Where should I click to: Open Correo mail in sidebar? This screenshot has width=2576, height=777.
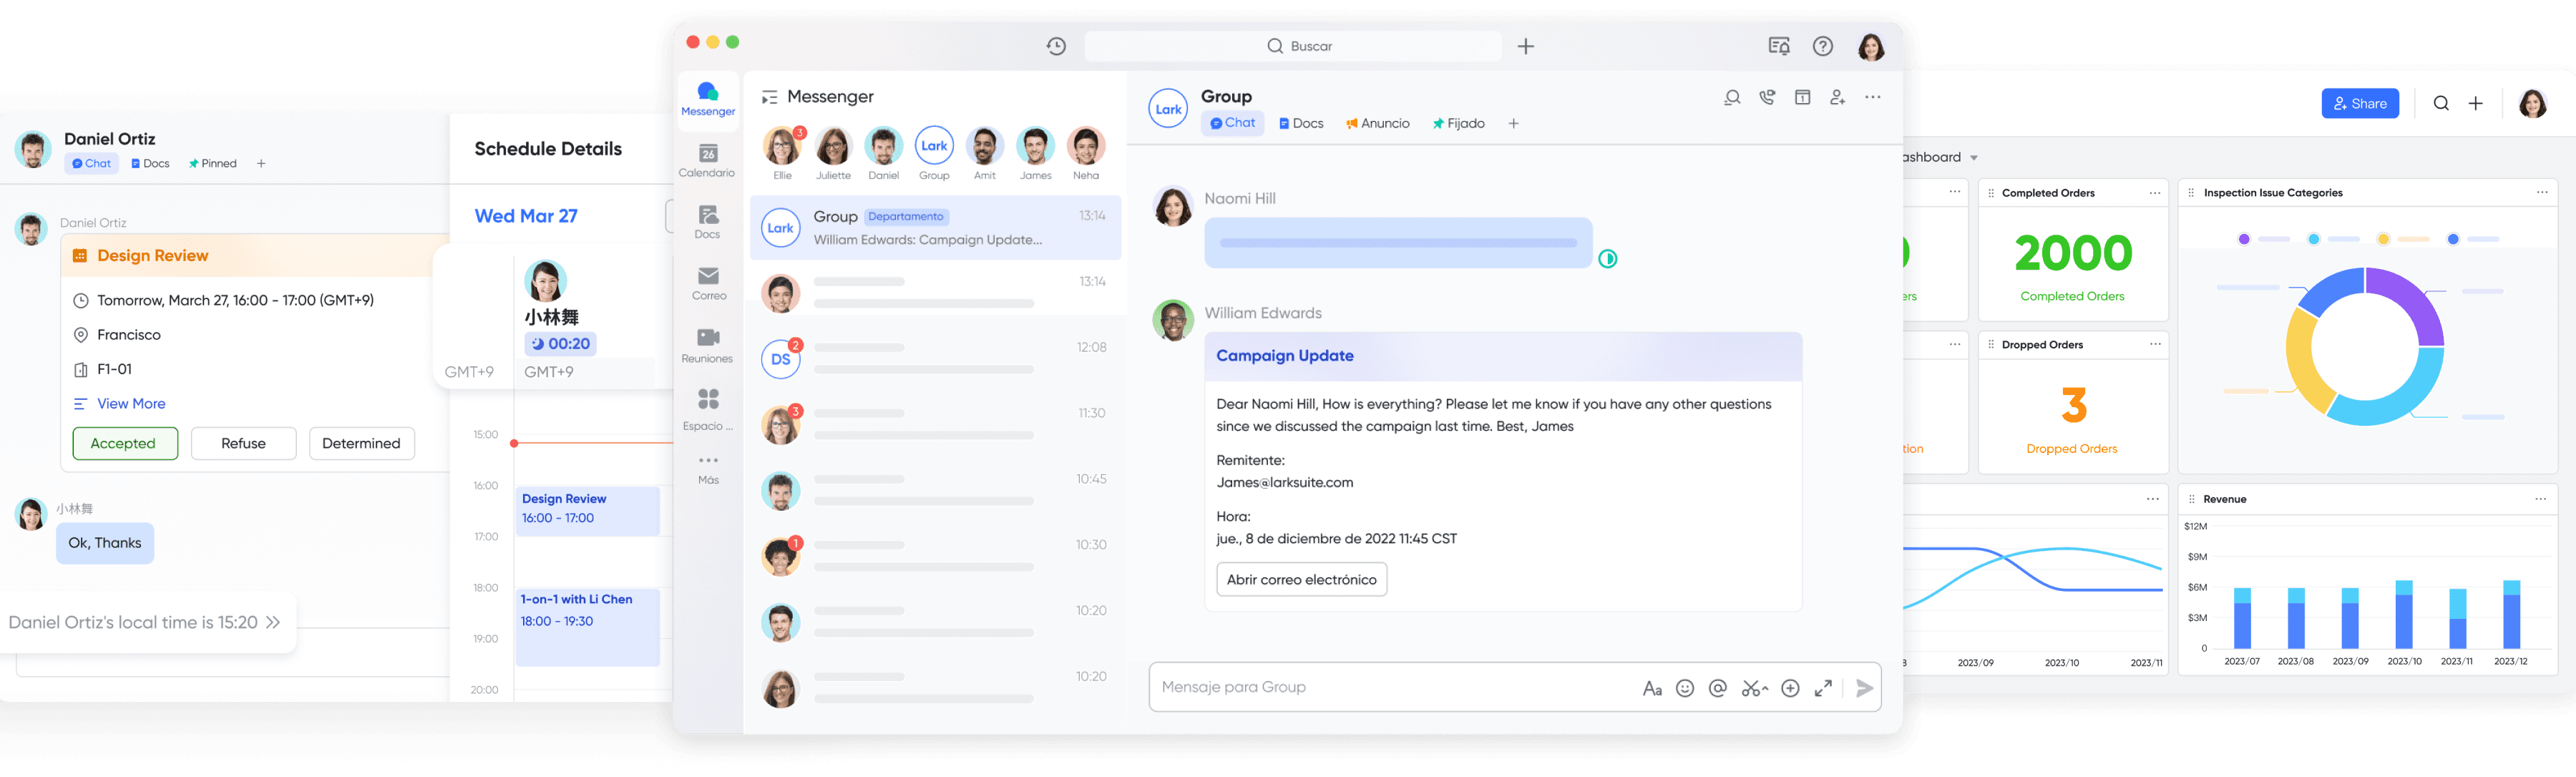708,282
